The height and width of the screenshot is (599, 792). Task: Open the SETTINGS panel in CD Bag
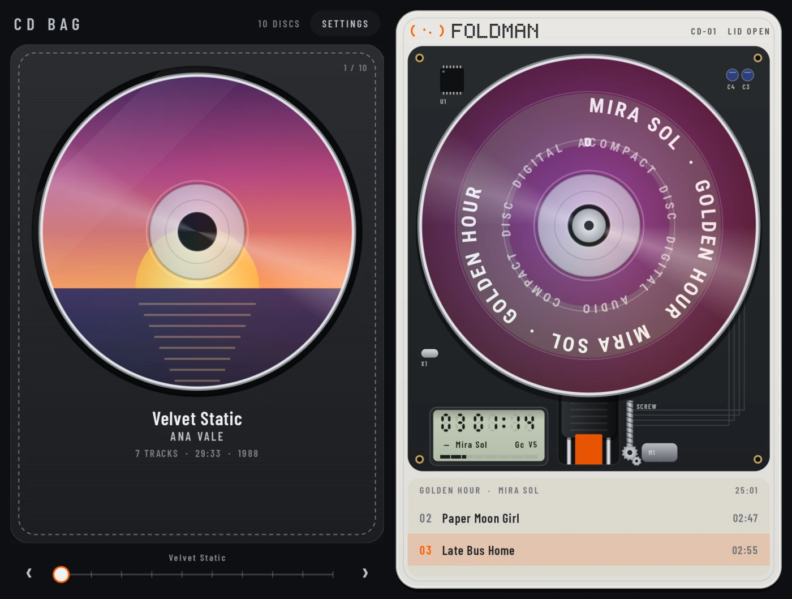(345, 24)
